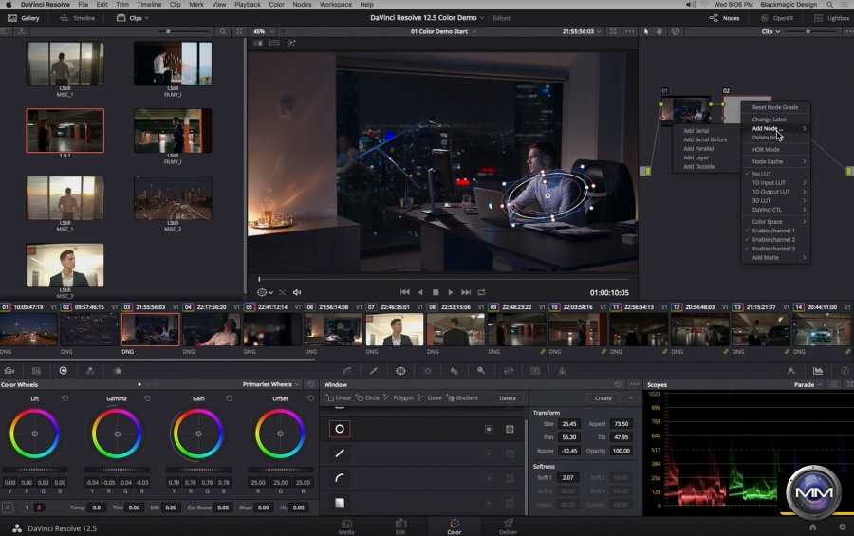Select the circle window shape icon

coord(340,429)
